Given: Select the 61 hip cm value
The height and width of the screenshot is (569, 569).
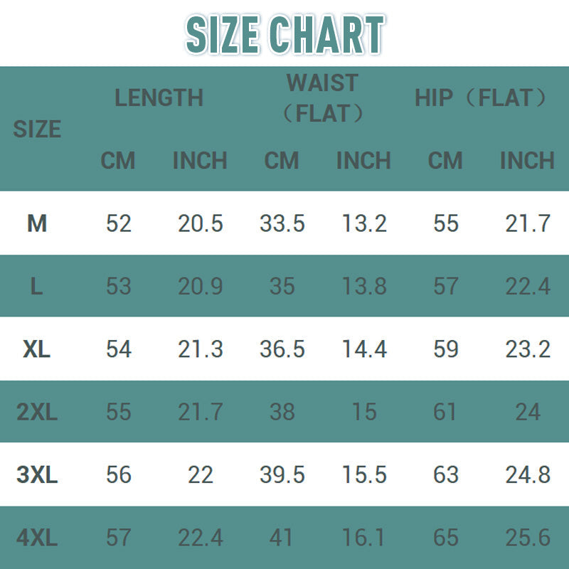Looking at the screenshot, I should point(445,412).
